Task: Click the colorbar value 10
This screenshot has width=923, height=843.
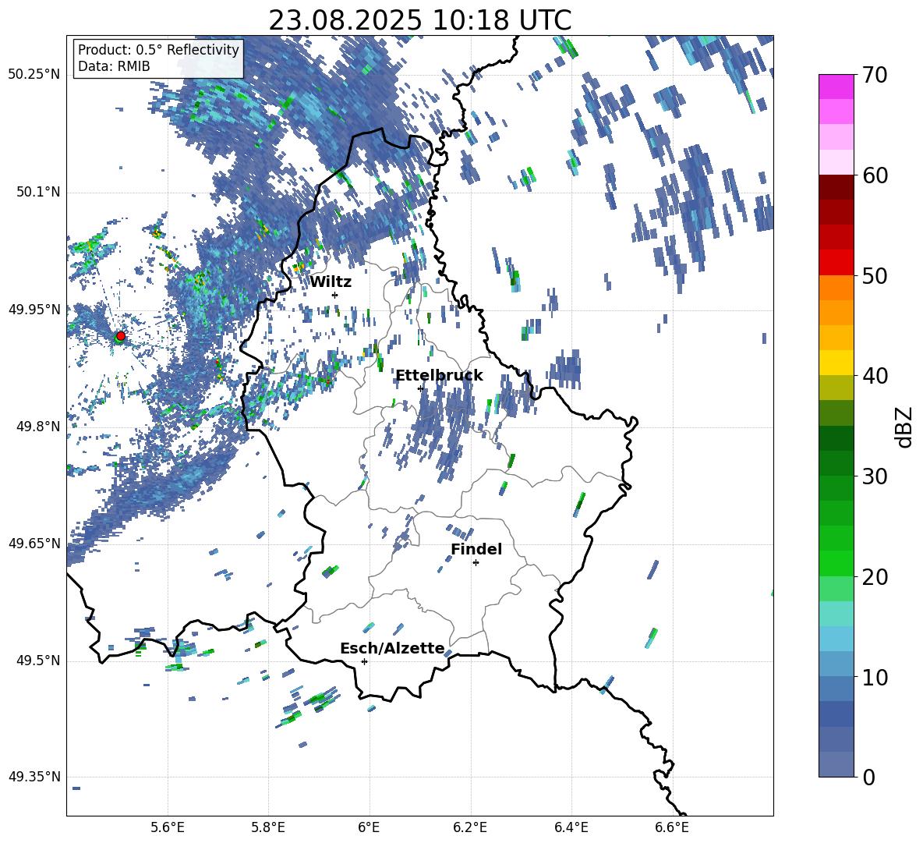Action: [875, 677]
